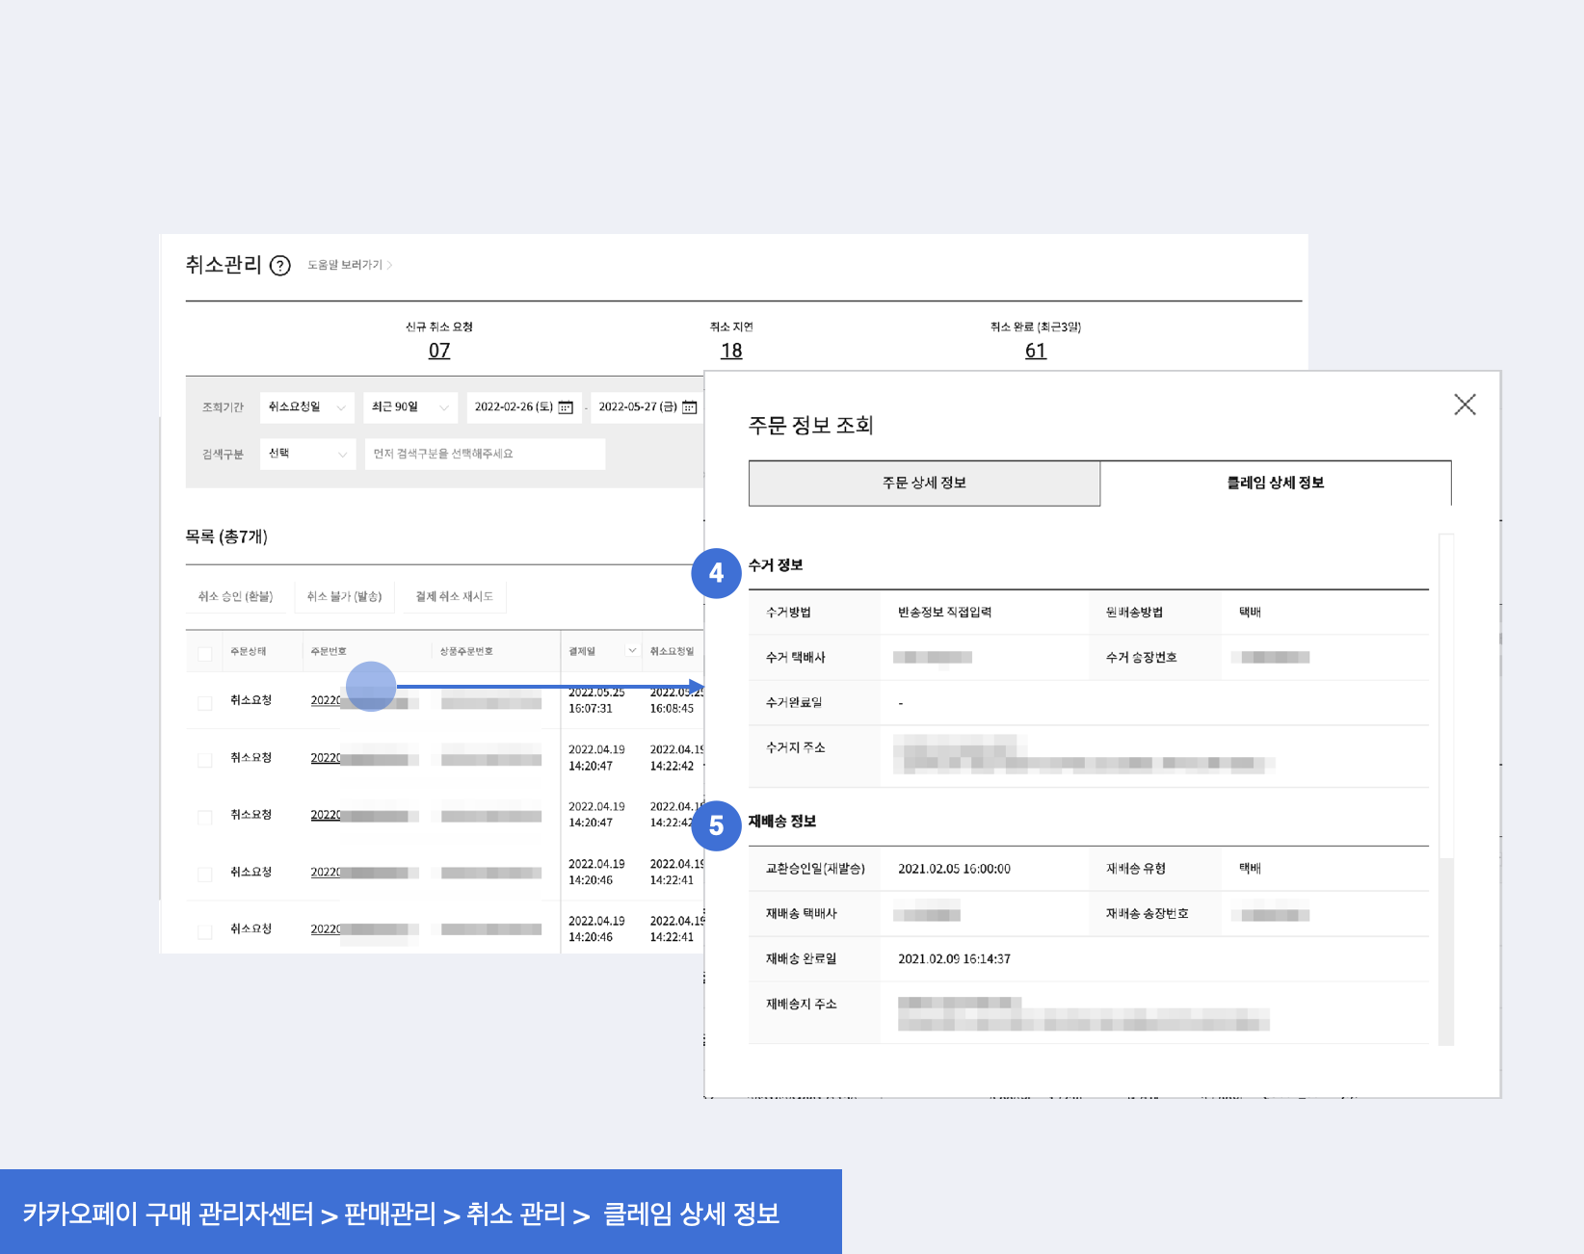
Task: Click the help question mark icon beside 취소관리
Action: click(x=279, y=266)
